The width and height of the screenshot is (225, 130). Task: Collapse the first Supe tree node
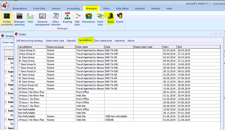pos(6,71)
